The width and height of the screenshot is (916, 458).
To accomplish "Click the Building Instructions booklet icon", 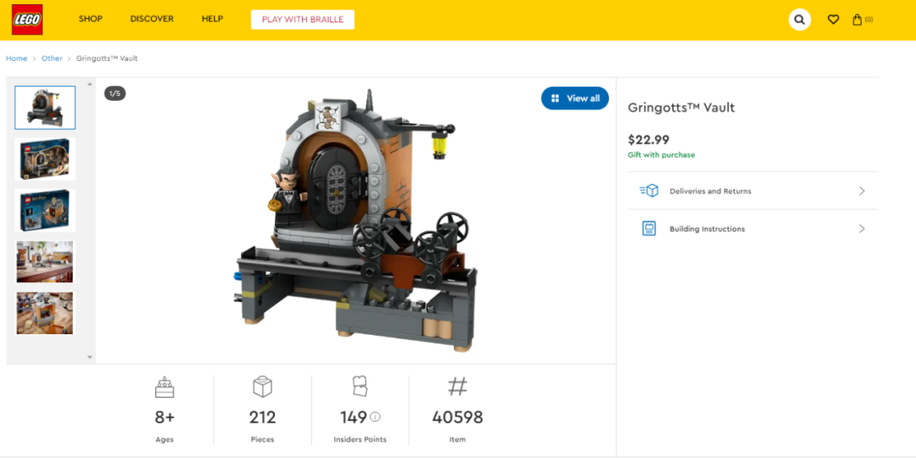I will (649, 228).
